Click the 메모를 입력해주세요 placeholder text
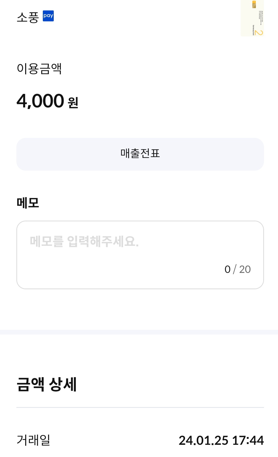This screenshot has width=278, height=457. (x=84, y=241)
